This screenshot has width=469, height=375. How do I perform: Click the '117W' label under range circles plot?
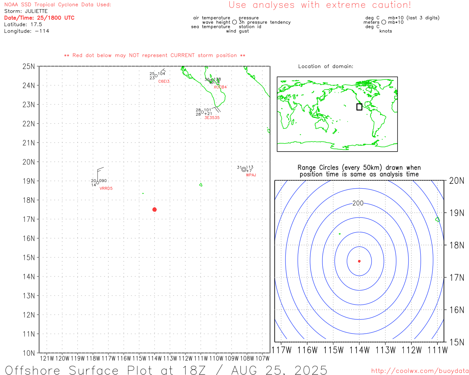281,350
